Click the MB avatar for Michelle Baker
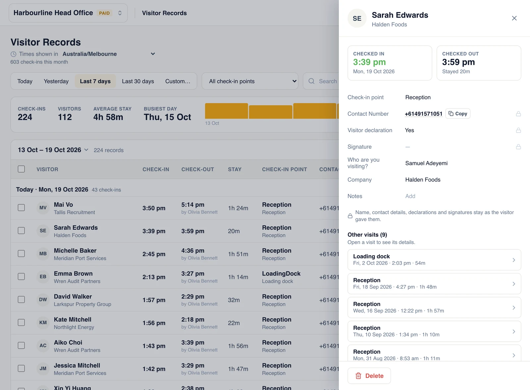 pos(43,254)
